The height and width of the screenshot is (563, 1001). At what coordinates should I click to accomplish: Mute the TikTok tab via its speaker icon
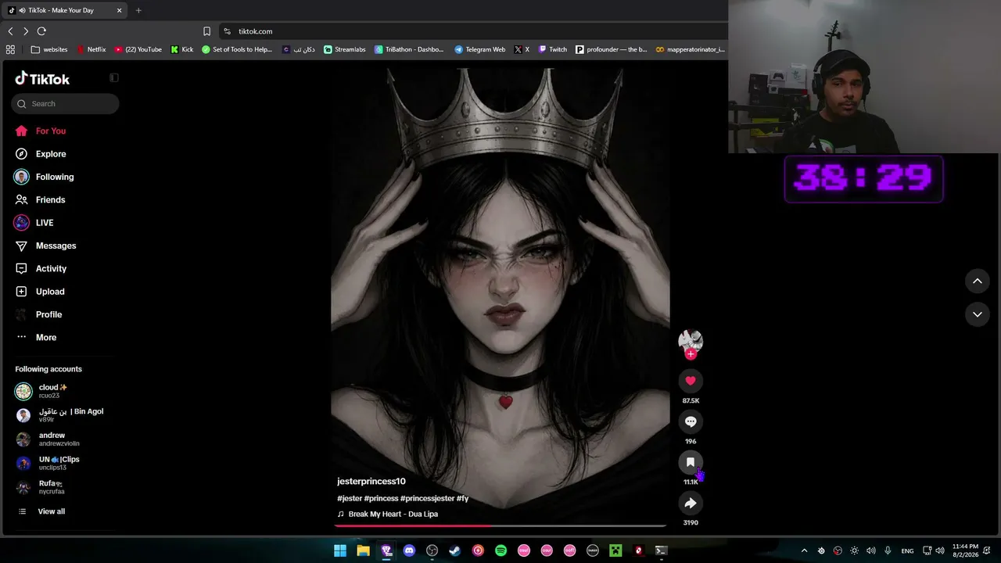21,10
